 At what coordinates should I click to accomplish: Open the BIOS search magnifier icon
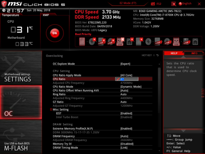tap(174, 4)
